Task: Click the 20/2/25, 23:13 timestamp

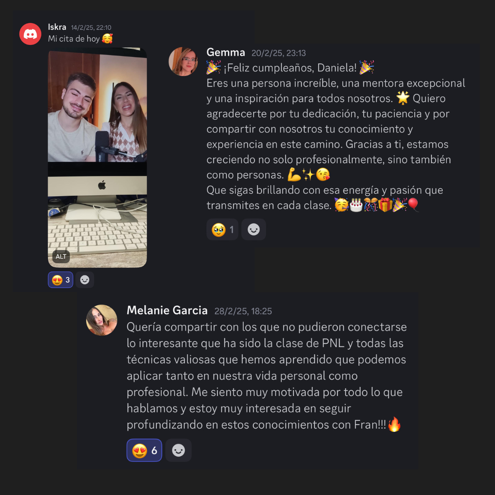Action: (279, 53)
